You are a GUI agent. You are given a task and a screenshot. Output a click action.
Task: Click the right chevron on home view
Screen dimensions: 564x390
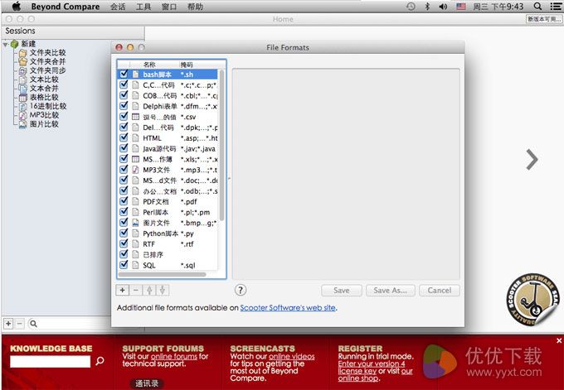(x=532, y=159)
